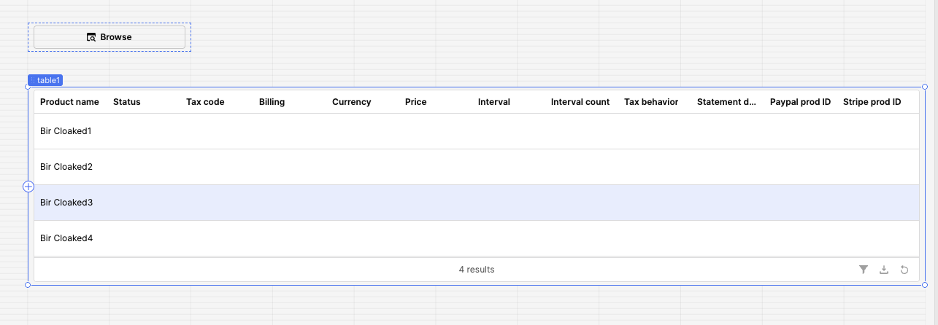Click the filter icon in table footer
This screenshot has width=938, height=325.
pos(864,270)
